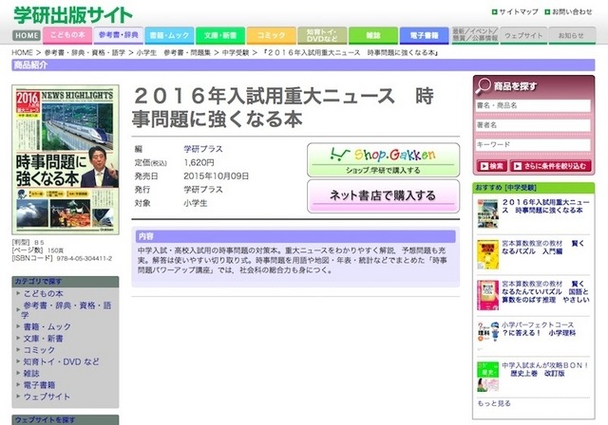Click the もっと見る link
608x425 pixels.
point(494,403)
